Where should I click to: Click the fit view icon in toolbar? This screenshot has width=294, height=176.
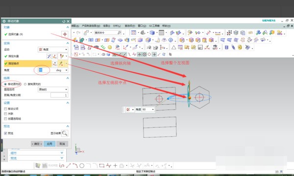[133, 33]
